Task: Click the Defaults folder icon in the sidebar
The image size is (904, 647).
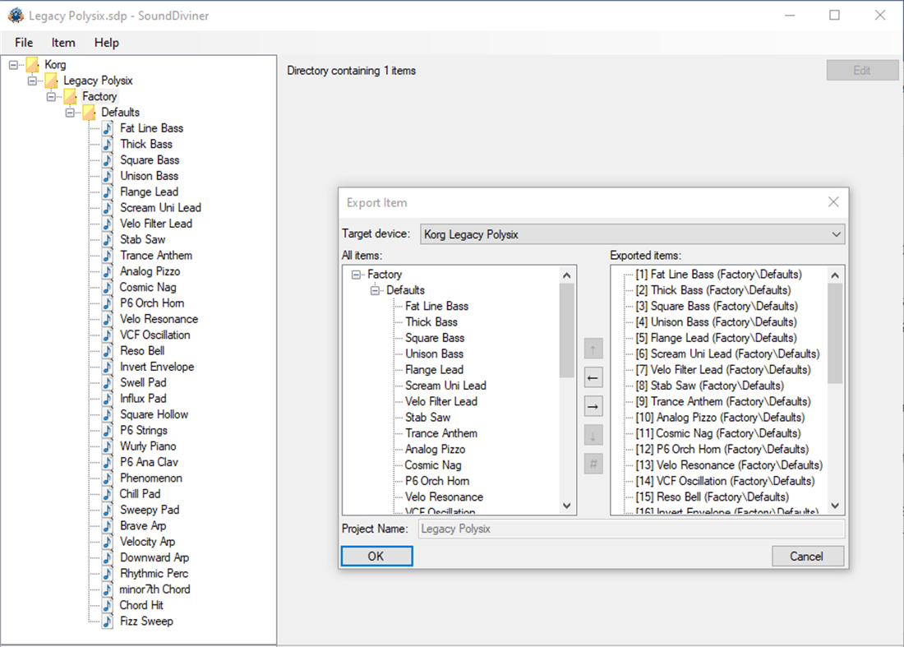Action: (87, 112)
